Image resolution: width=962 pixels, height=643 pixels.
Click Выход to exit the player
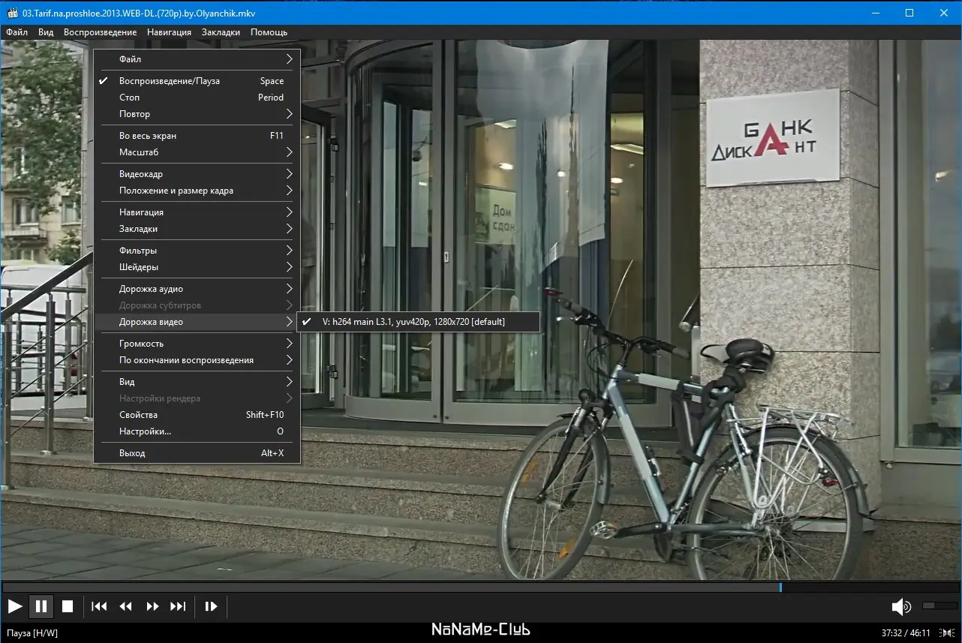coord(132,453)
